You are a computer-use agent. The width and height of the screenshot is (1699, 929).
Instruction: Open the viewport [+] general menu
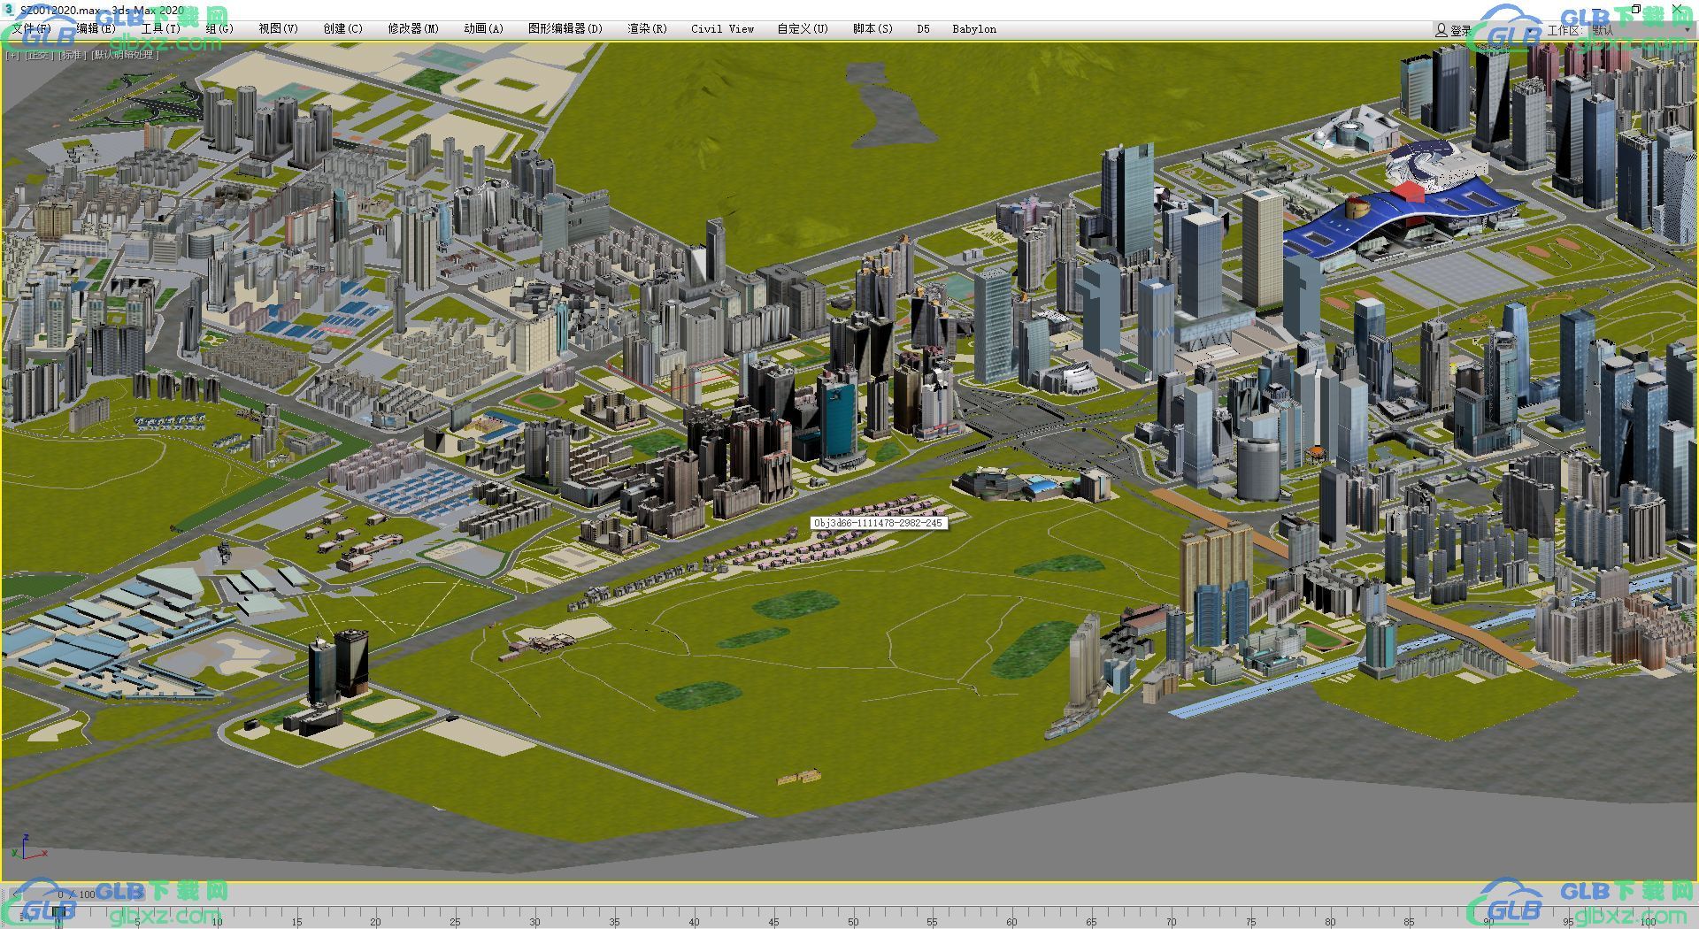12,55
